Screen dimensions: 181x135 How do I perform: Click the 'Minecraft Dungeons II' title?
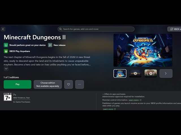35,37
